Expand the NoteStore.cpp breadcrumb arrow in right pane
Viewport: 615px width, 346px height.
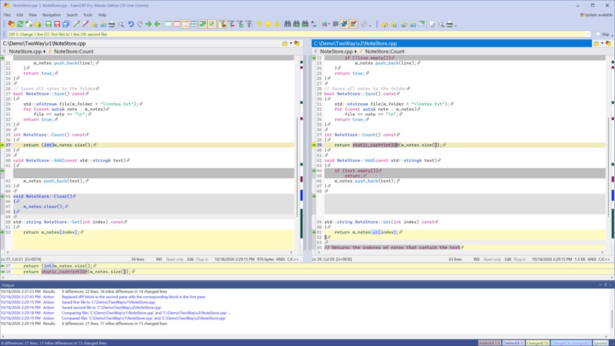point(355,52)
